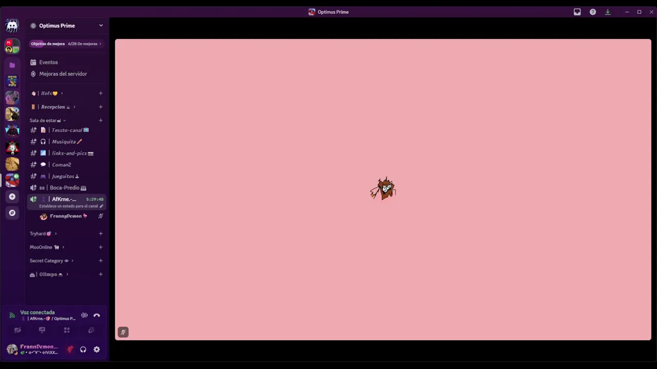The height and width of the screenshot is (369, 657).
Task: Open user settings gear
Action: (x=96, y=350)
